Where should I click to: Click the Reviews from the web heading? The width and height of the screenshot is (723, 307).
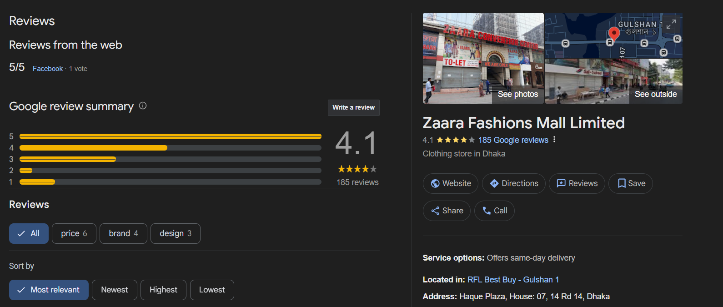65,45
